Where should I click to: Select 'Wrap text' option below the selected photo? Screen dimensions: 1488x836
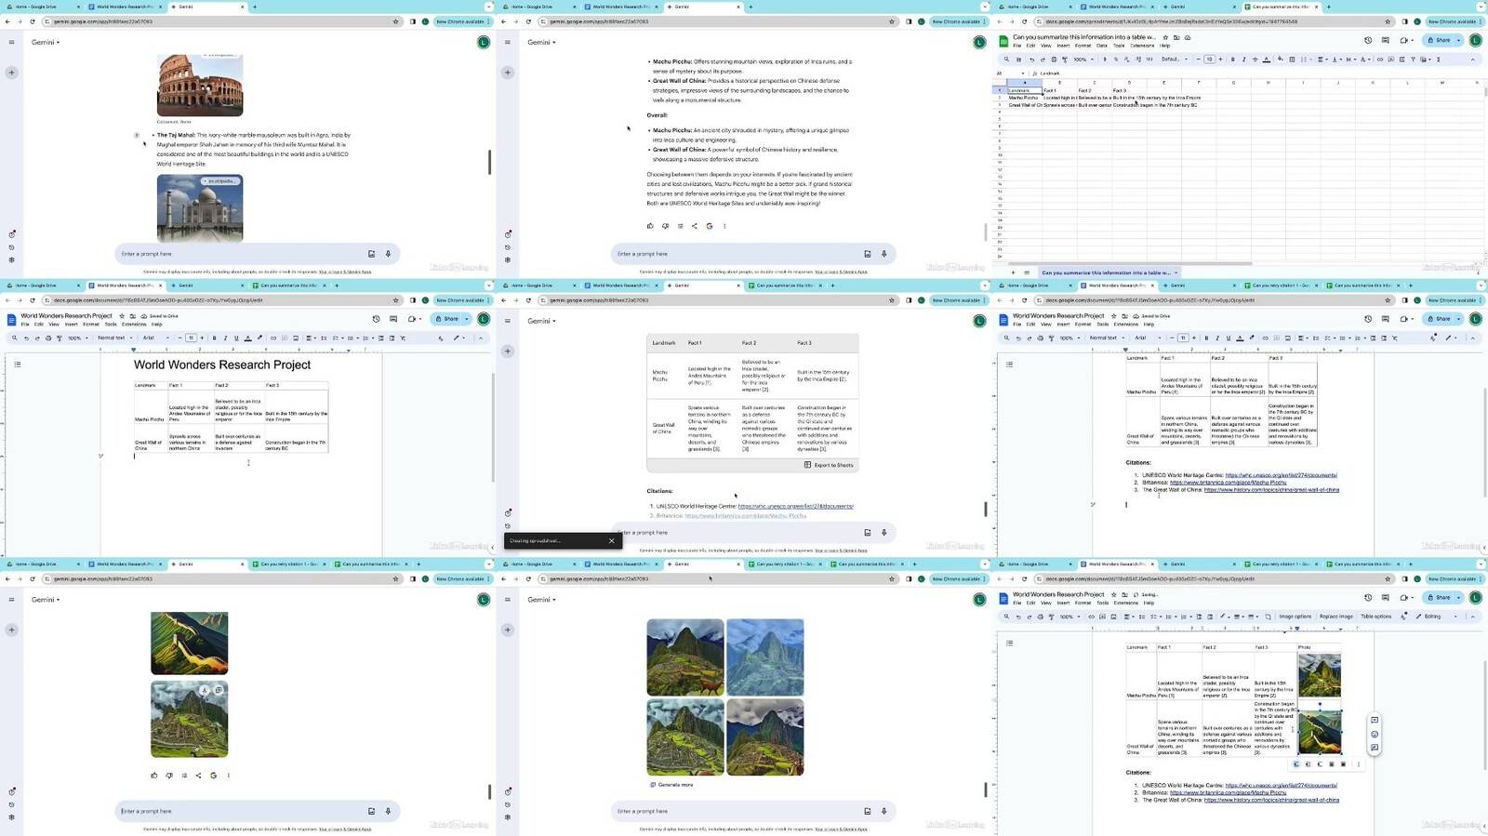pyautogui.click(x=1308, y=764)
